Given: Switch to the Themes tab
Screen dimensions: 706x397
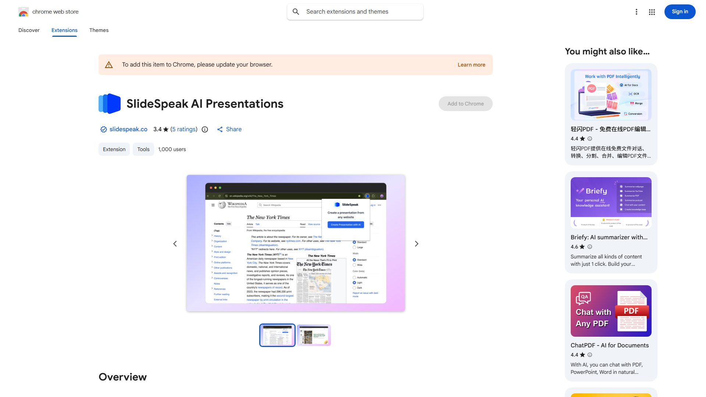Looking at the screenshot, I should pyautogui.click(x=99, y=30).
